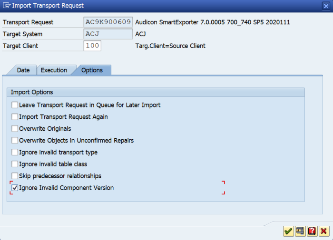
Task: Enable Overwrite Objects in Unconfirmed Repairs
Action: [15, 140]
